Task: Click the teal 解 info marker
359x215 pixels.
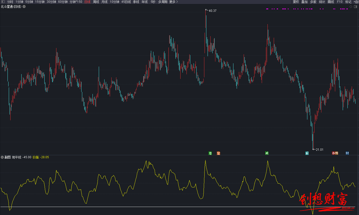Action: 307,153
